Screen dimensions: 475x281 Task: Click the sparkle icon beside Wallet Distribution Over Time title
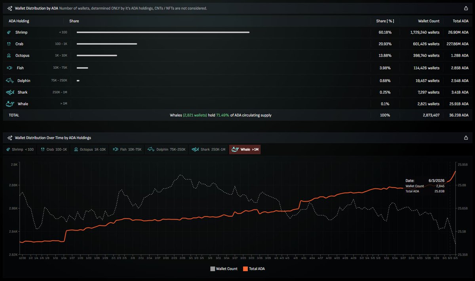(9, 138)
